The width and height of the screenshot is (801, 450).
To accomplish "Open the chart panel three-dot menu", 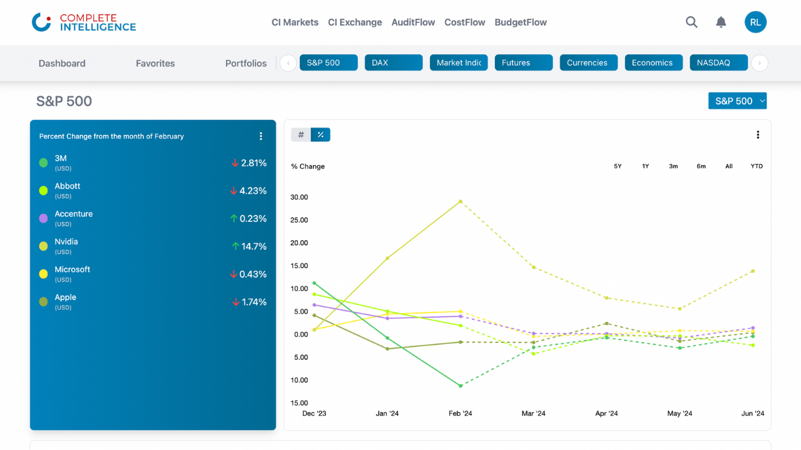I will click(758, 135).
